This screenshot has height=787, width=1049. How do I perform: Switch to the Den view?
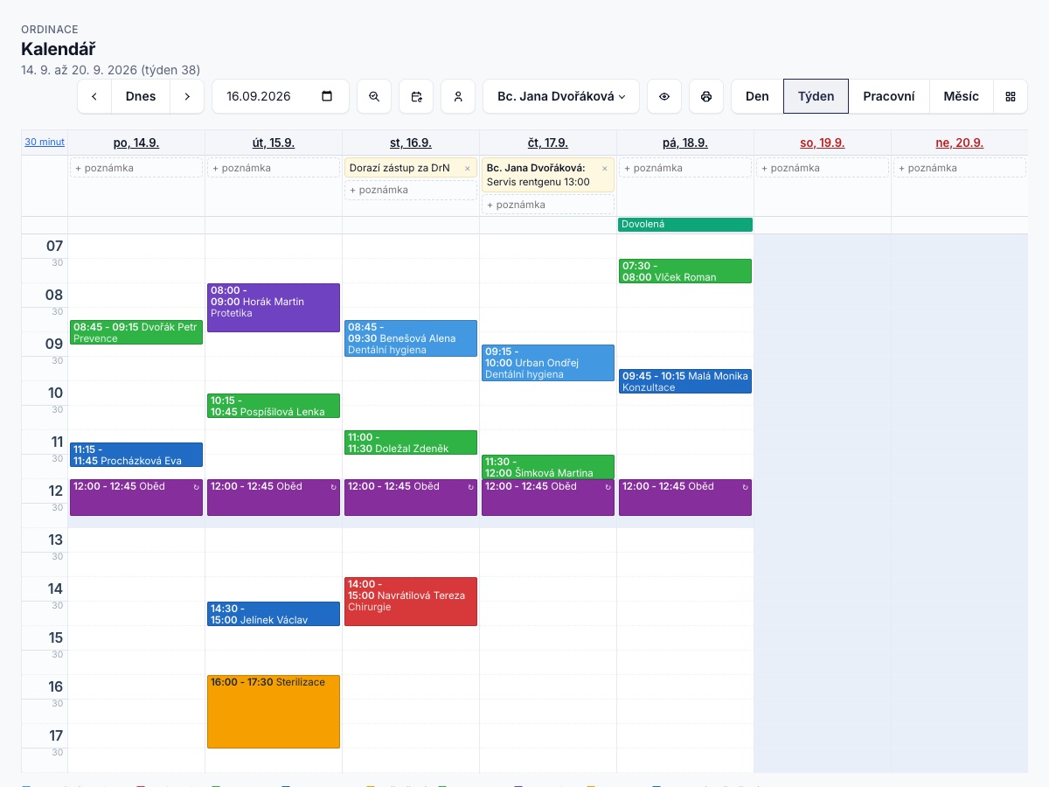757,96
